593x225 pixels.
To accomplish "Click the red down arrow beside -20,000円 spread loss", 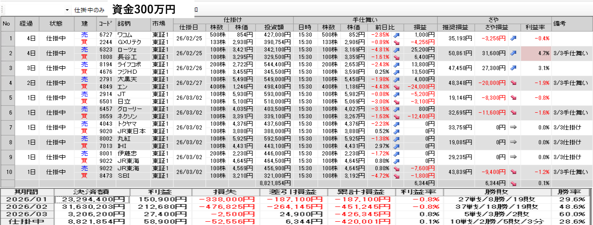I will [x=513, y=83].
